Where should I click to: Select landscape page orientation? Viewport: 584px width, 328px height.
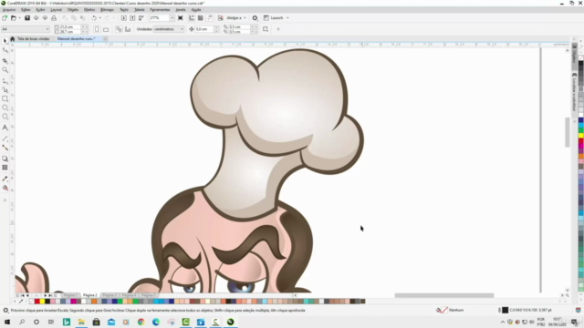pyautogui.click(x=106, y=29)
